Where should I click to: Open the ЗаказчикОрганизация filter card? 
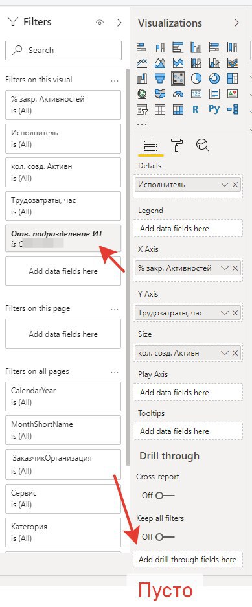point(63,464)
